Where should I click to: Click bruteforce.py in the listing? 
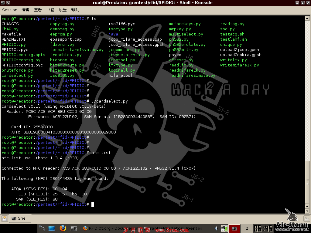(x=17, y=70)
